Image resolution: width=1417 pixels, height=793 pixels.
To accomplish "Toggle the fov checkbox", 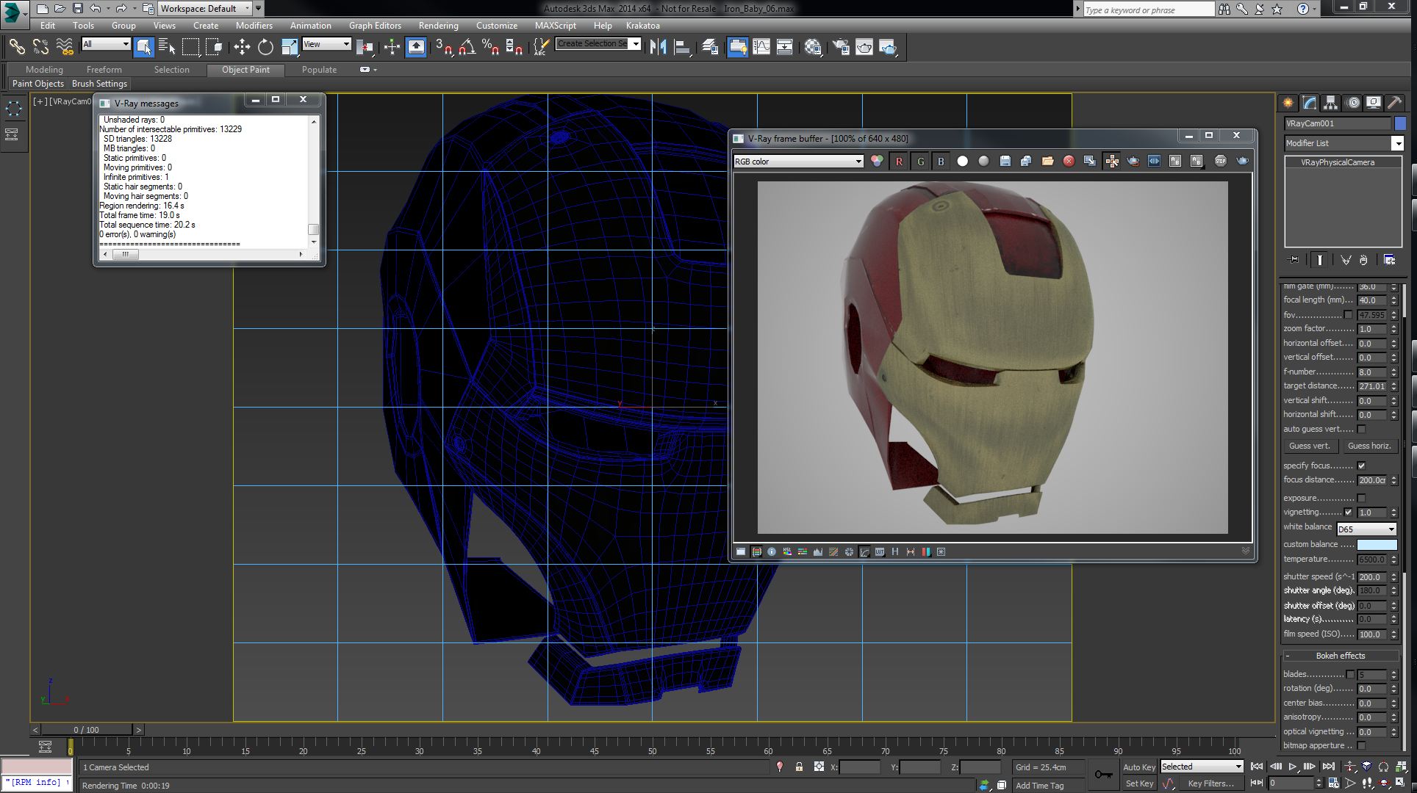I will coord(1348,315).
